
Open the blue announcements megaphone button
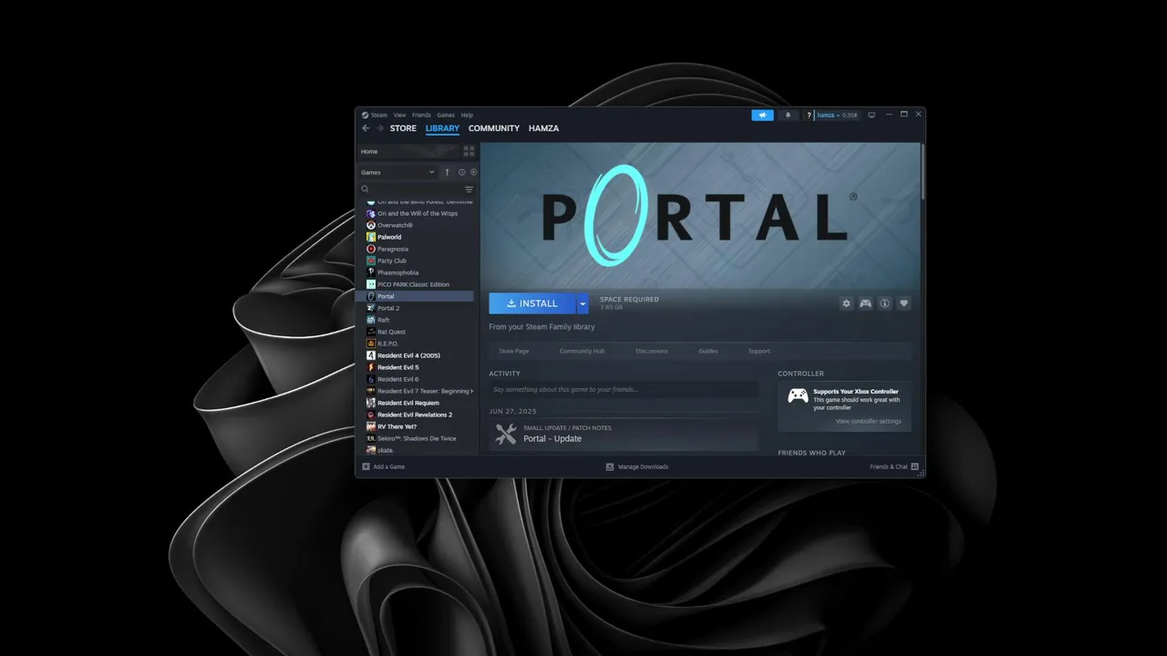point(762,115)
